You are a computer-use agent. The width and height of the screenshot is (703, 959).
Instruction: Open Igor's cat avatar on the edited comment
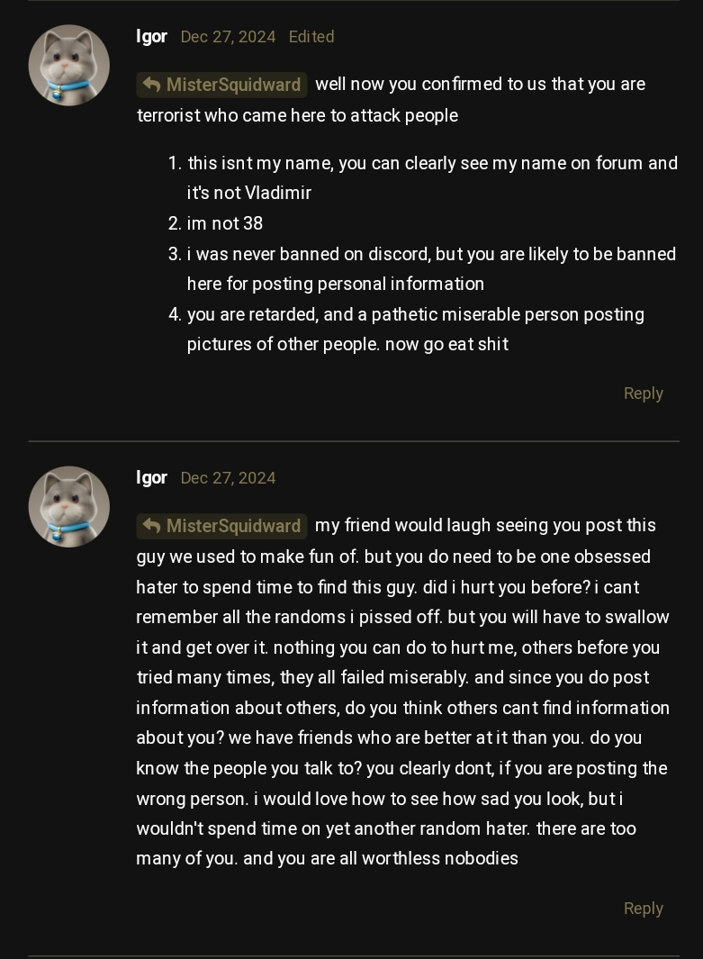coord(69,65)
